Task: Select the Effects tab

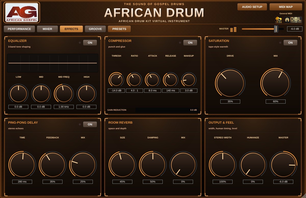Action: coord(71,29)
